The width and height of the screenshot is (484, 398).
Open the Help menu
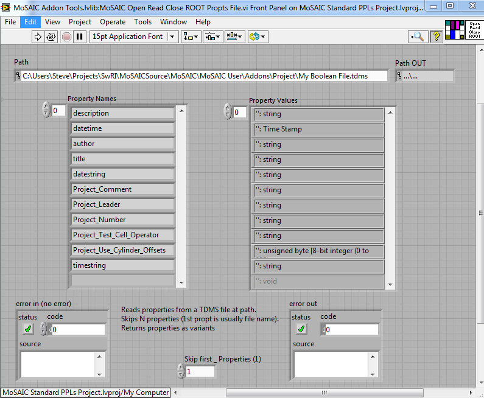[x=203, y=22]
